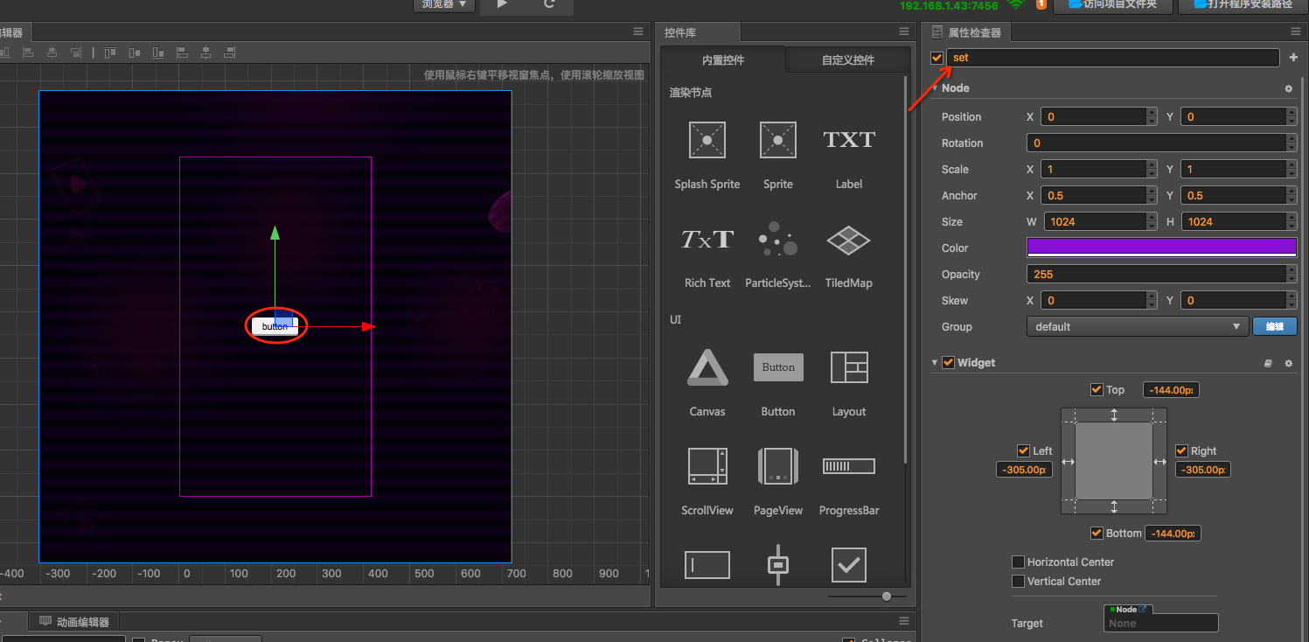Click the purple Color swatch
Viewport: 1309px width, 642px height.
[x=1160, y=248]
